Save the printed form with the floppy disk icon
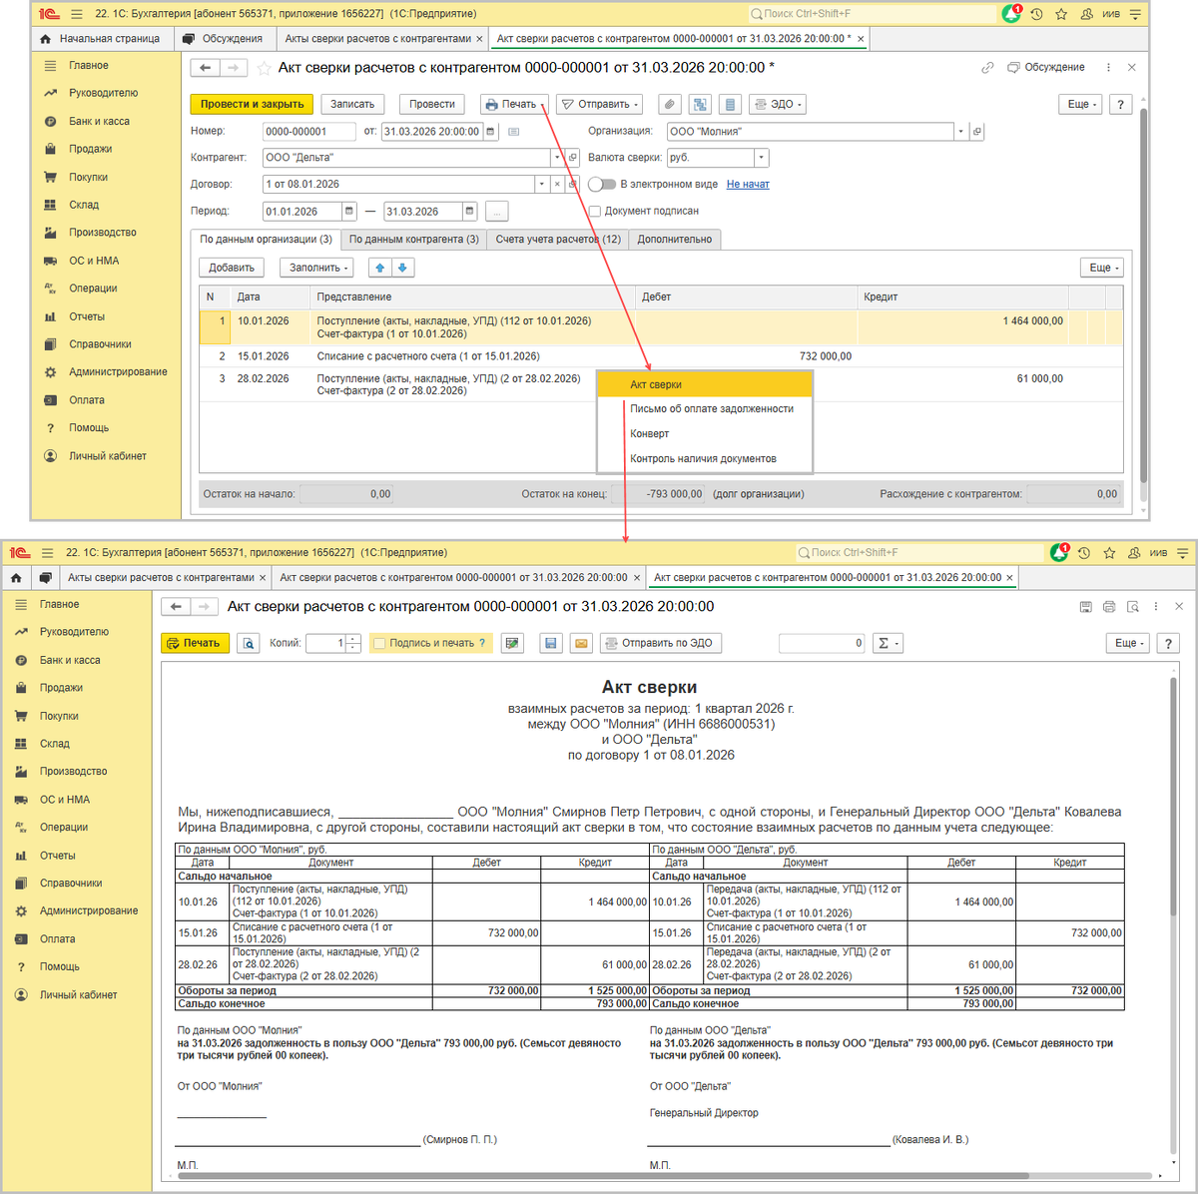The height and width of the screenshot is (1194, 1198). coord(550,644)
